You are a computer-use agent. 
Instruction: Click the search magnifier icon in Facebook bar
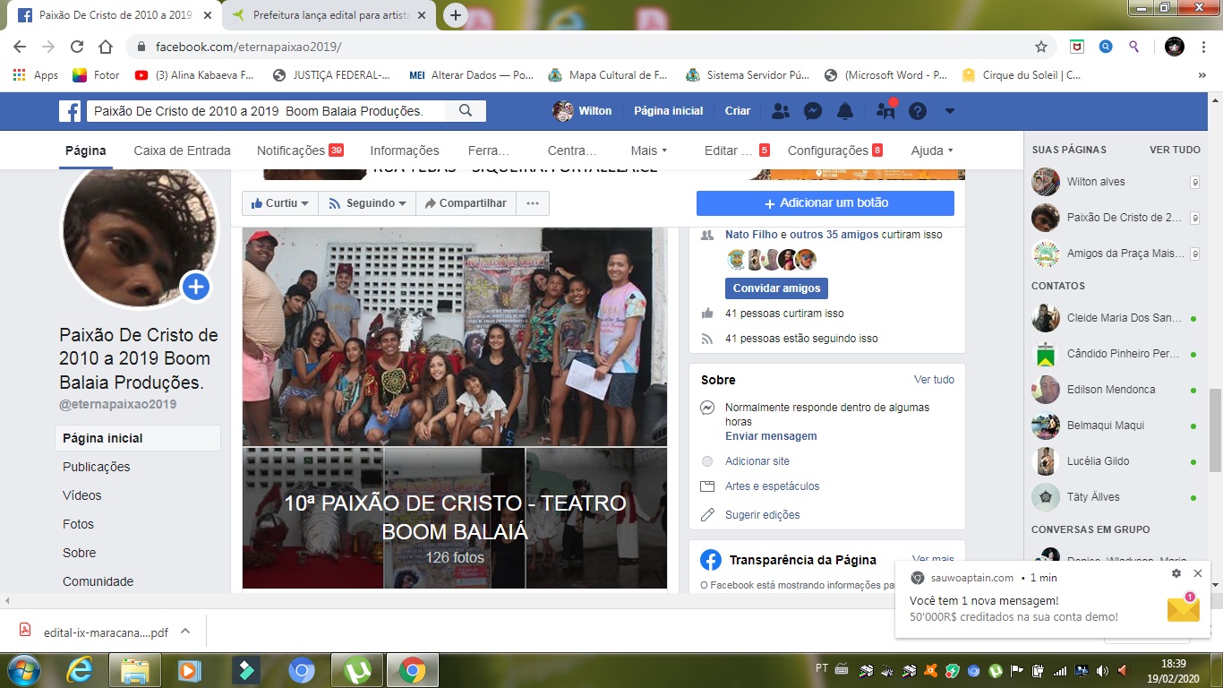(466, 111)
